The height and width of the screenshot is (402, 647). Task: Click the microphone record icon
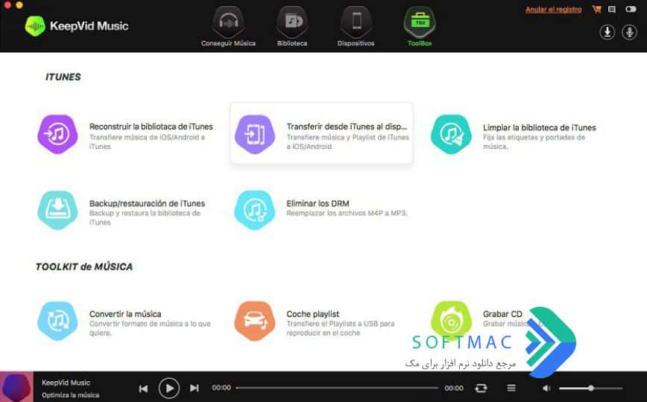point(629,32)
